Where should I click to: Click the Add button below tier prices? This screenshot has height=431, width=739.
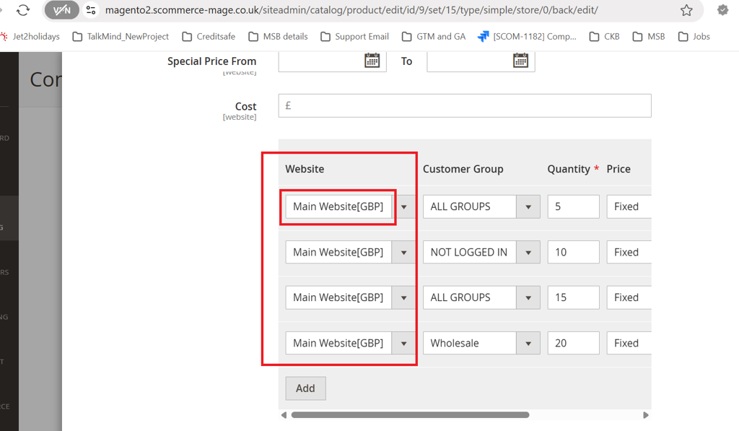(305, 388)
